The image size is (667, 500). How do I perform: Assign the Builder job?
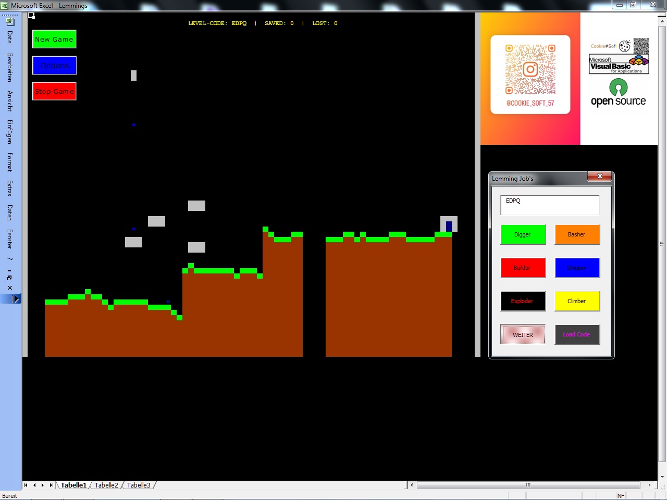523,268
